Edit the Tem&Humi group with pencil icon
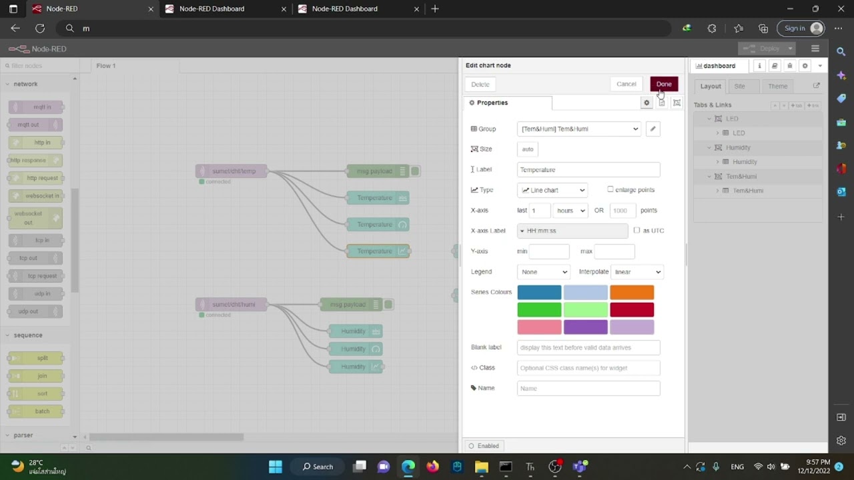The image size is (854, 480). (x=653, y=129)
